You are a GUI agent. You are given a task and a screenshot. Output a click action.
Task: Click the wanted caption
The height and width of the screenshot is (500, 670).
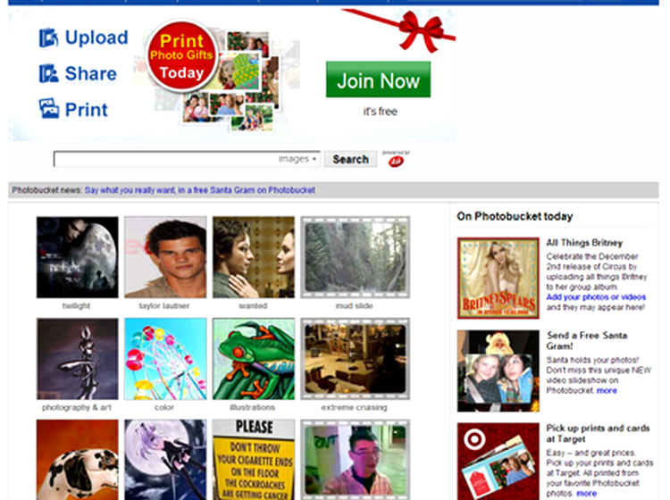[x=253, y=305]
